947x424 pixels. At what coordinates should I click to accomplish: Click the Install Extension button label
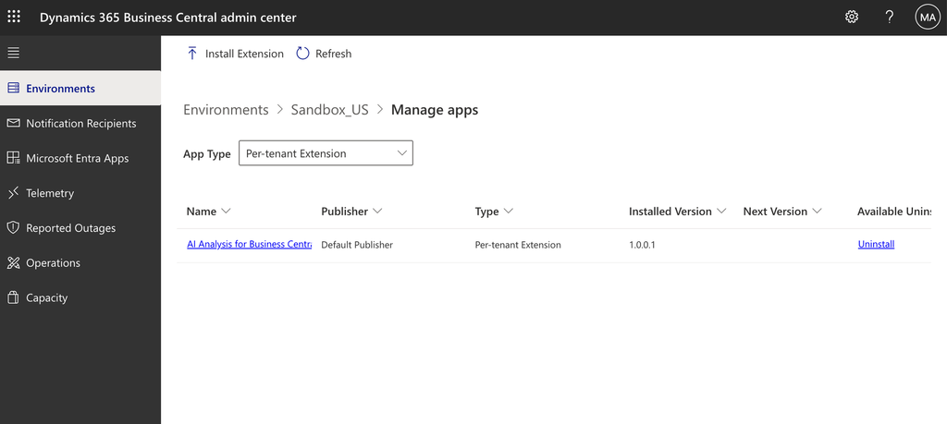244,54
